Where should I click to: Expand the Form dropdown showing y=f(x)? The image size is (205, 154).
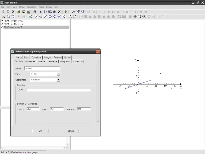tap(58, 74)
